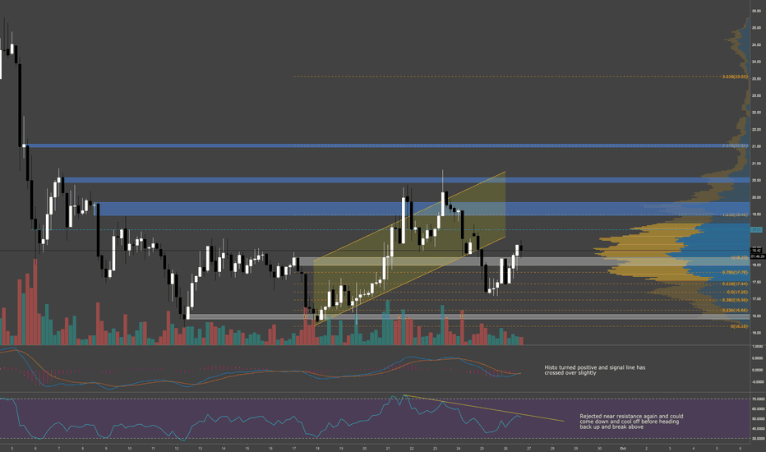Click the cyan price tag on the price axis
766x452 pixels.
pos(756,229)
